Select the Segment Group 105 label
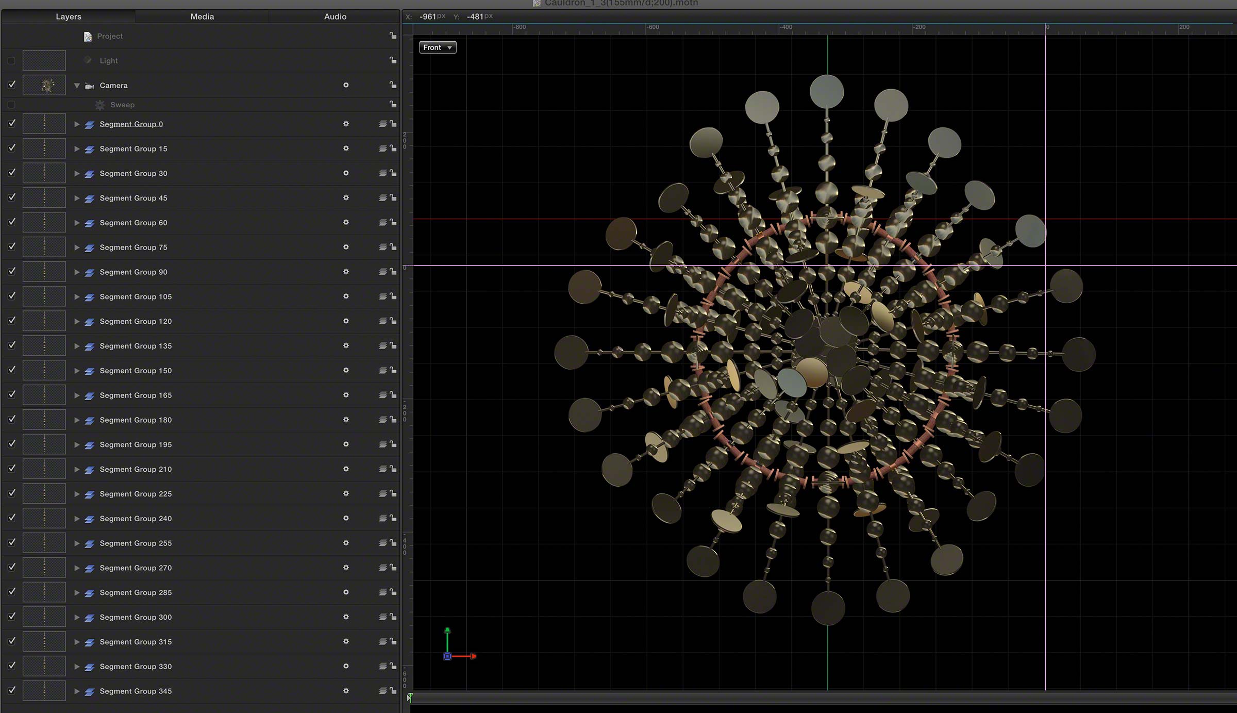Image resolution: width=1237 pixels, height=713 pixels. pyautogui.click(x=136, y=296)
